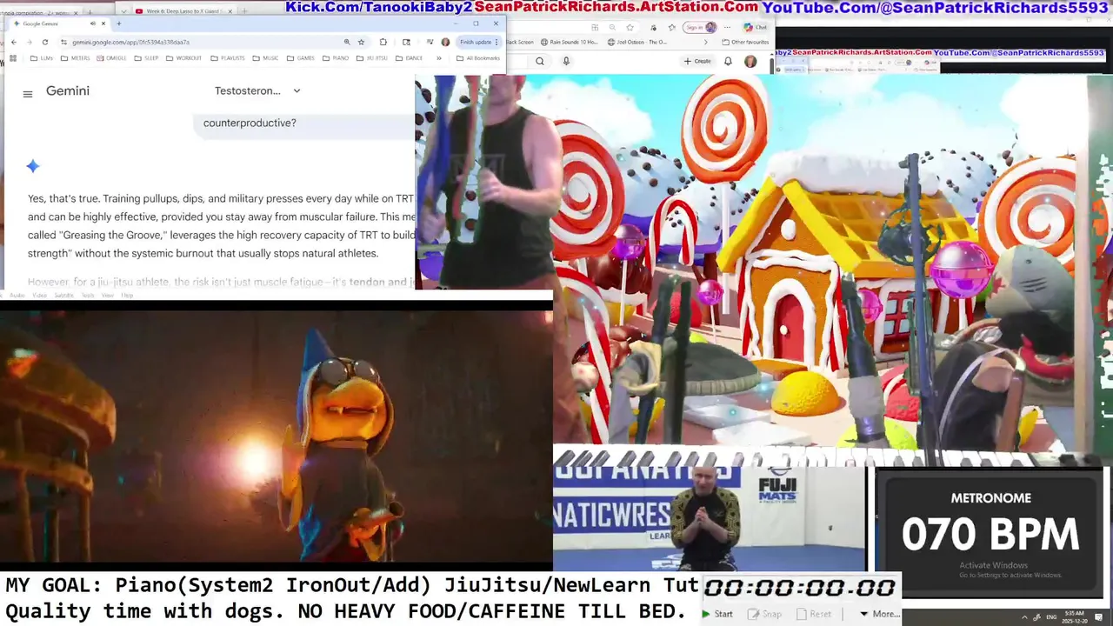Click the Edge Sign in button

click(x=701, y=27)
